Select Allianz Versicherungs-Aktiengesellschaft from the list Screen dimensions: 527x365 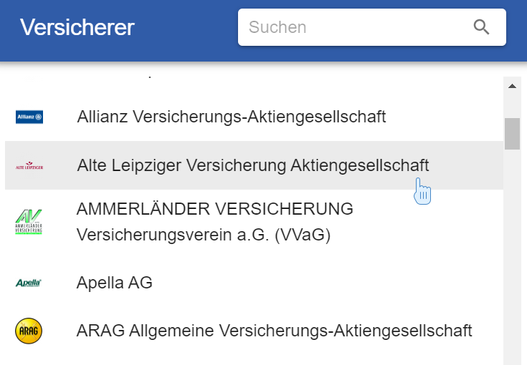pyautogui.click(x=231, y=117)
